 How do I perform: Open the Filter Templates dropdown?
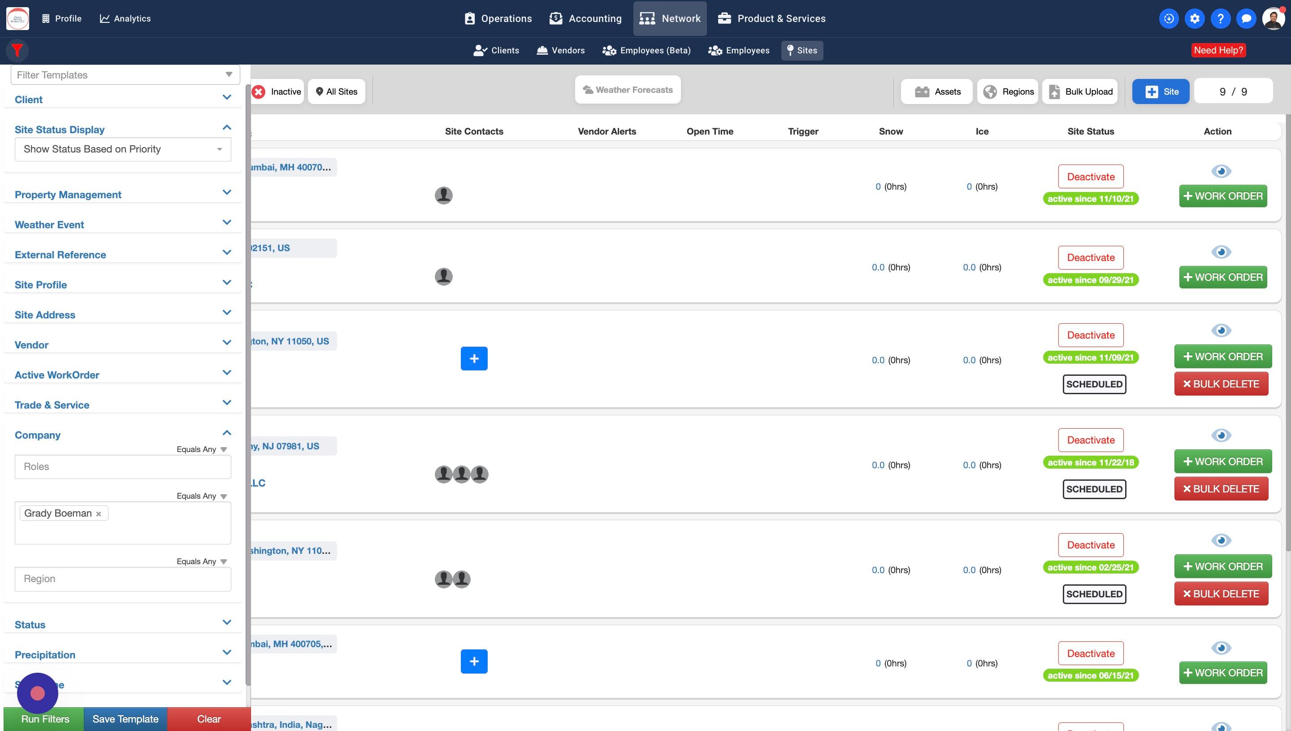[x=125, y=75]
